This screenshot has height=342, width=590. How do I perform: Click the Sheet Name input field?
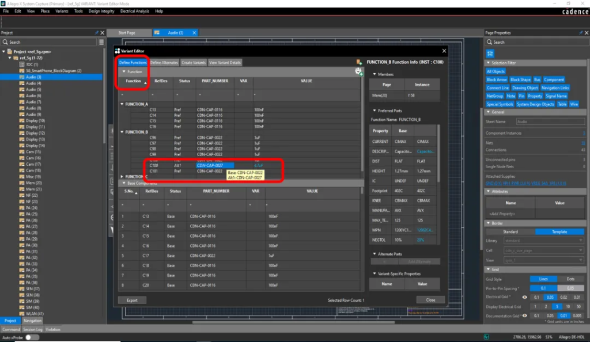[550, 122]
